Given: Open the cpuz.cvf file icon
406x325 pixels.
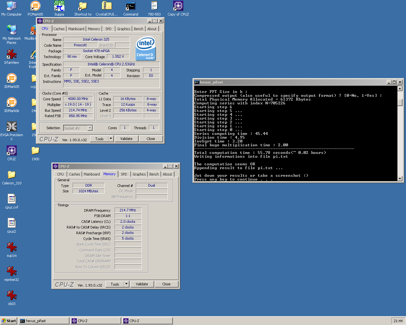Looking at the screenshot, I should (11, 201).
